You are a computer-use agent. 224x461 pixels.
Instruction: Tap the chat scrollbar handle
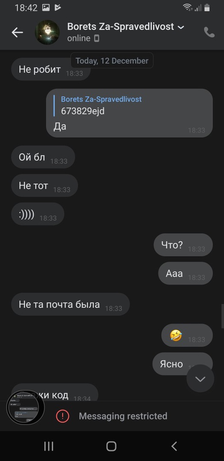click(223, 316)
